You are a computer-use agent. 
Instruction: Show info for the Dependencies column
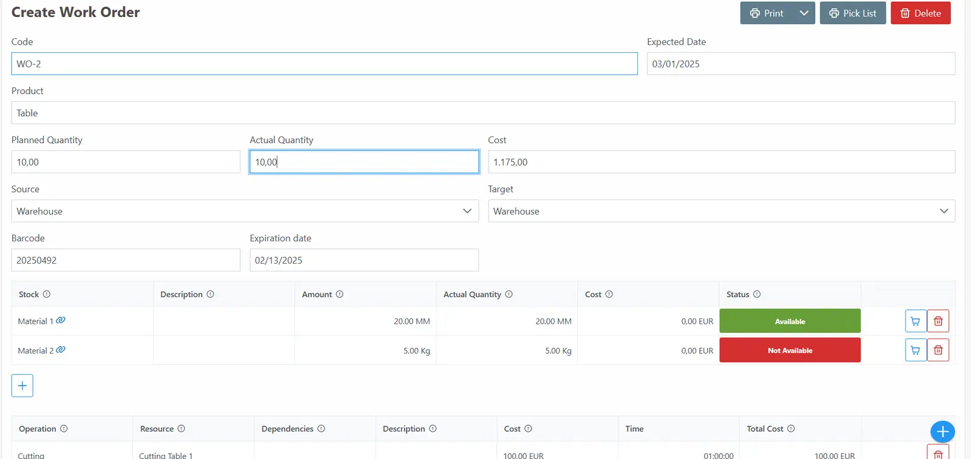(x=322, y=429)
